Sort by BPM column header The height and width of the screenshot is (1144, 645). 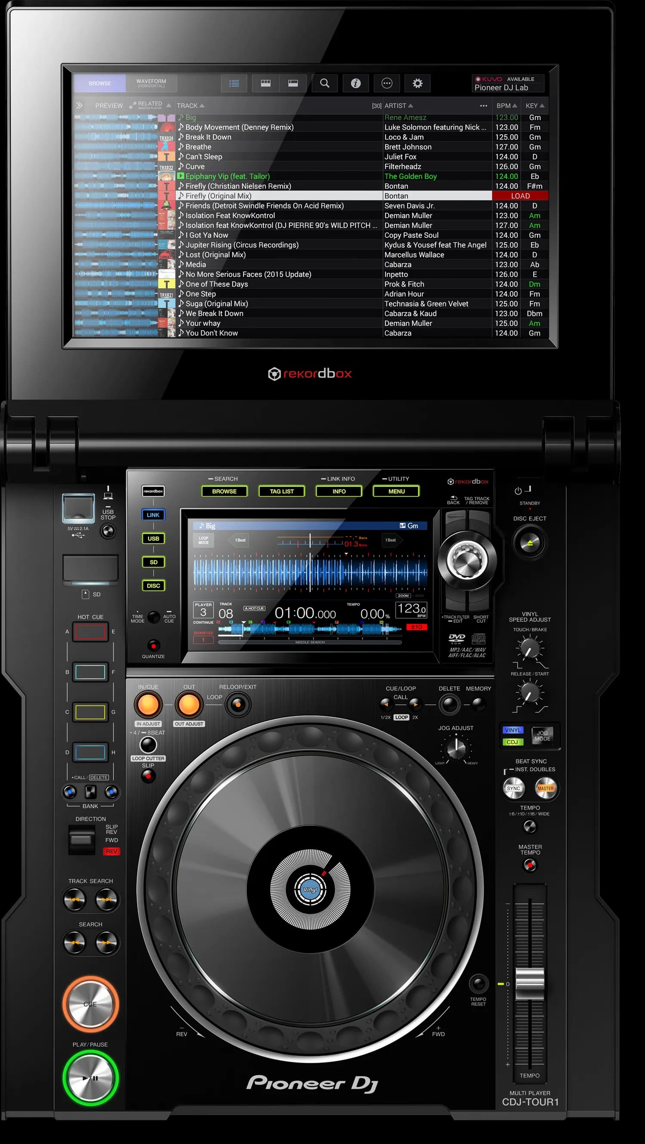(x=507, y=106)
